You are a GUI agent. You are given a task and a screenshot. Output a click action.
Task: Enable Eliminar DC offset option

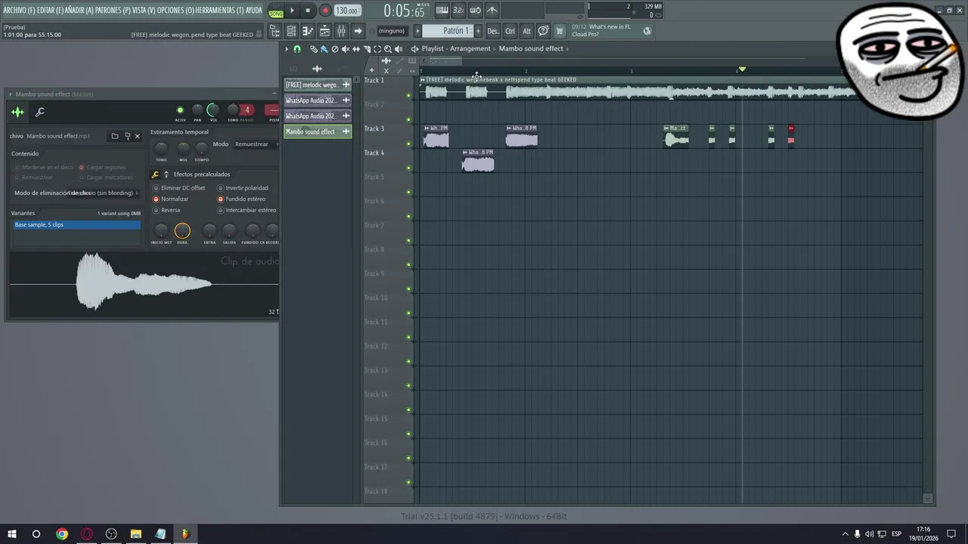(179, 188)
